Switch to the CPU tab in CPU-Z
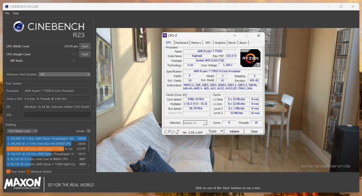The image size is (362, 196). coord(168,43)
